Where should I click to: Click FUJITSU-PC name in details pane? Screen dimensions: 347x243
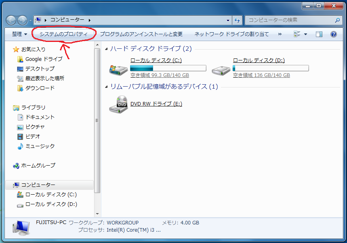pyautogui.click(x=51, y=222)
